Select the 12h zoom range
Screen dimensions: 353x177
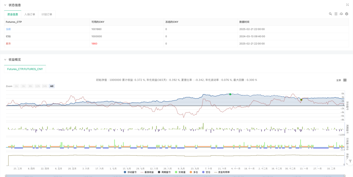[37, 86]
